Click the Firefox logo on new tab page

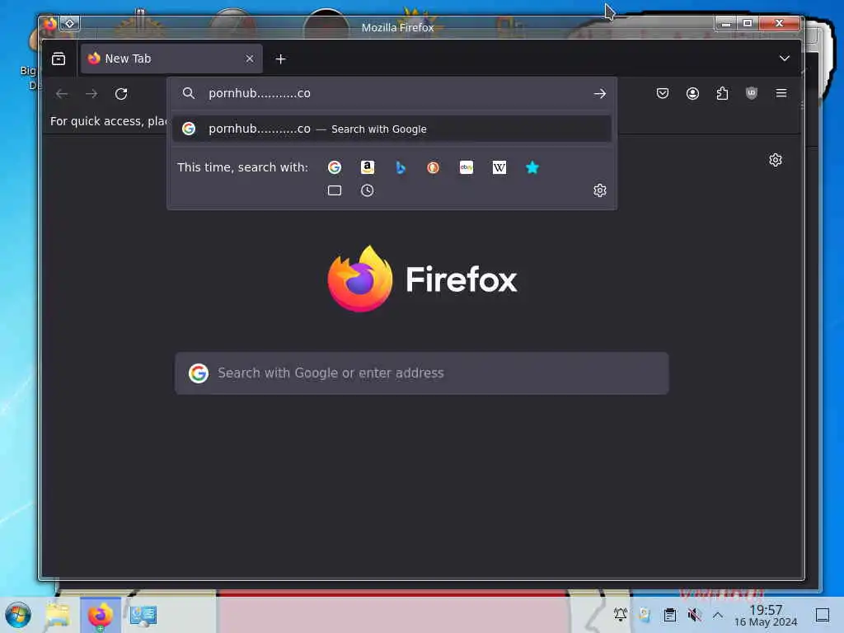pos(422,279)
